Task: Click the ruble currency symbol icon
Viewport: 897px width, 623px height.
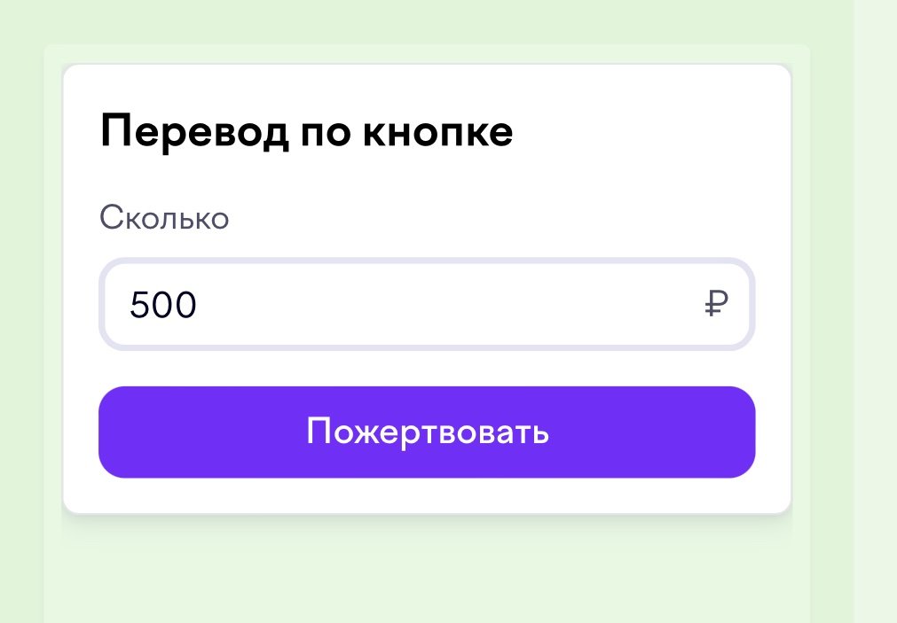Action: point(716,303)
